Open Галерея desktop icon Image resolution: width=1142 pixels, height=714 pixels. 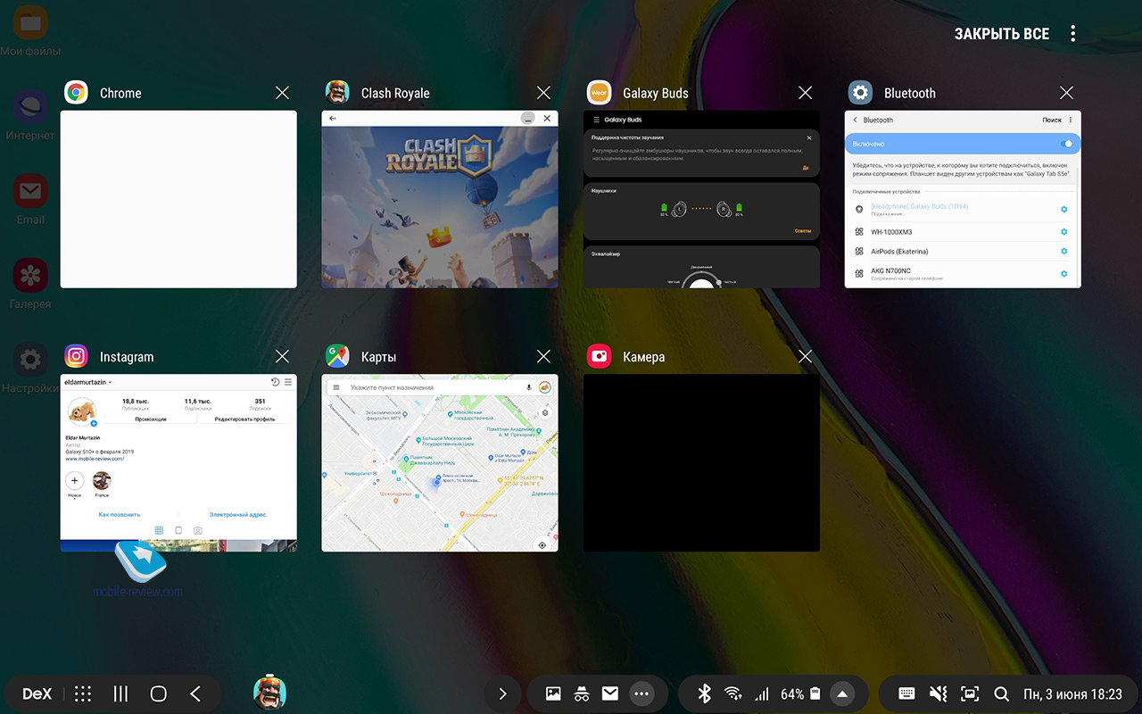pos(30,283)
